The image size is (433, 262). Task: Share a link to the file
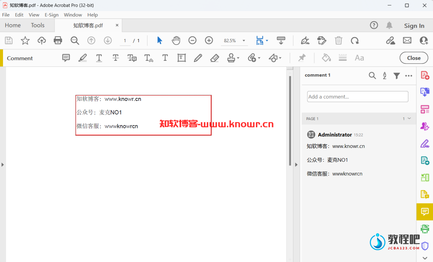pos(391,41)
